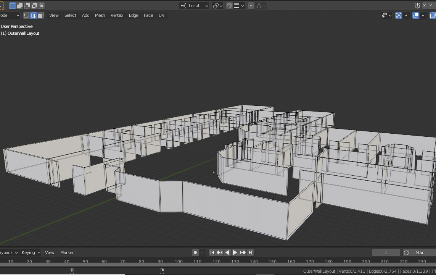This screenshot has height=275, width=436.
Task: Activate the Select Box tool
Action: pyautogui.click(x=13, y=6)
